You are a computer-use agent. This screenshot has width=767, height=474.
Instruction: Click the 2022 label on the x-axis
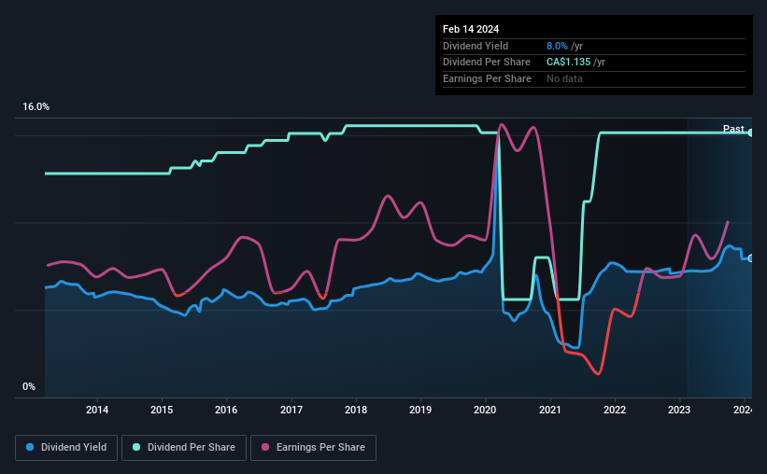[615, 410]
